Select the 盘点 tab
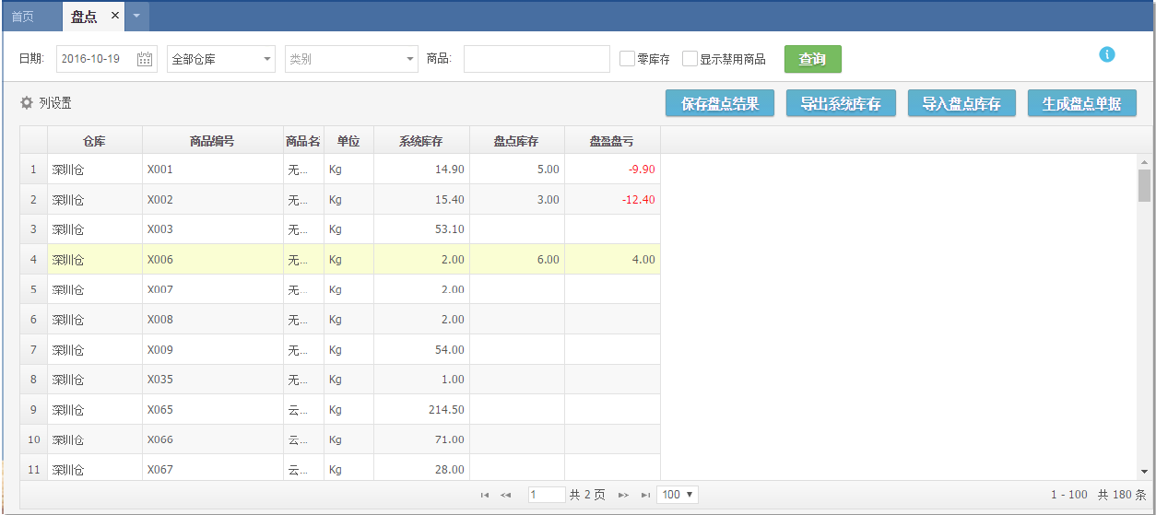The height and width of the screenshot is (515, 1156). pos(84,17)
